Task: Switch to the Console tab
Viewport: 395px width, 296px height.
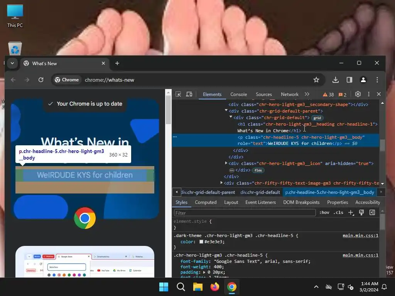Action: pyautogui.click(x=238, y=94)
